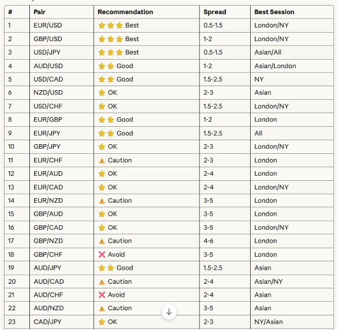Click the warning icon in AUD/NZD row
The width and height of the screenshot is (338, 330).
point(102,309)
